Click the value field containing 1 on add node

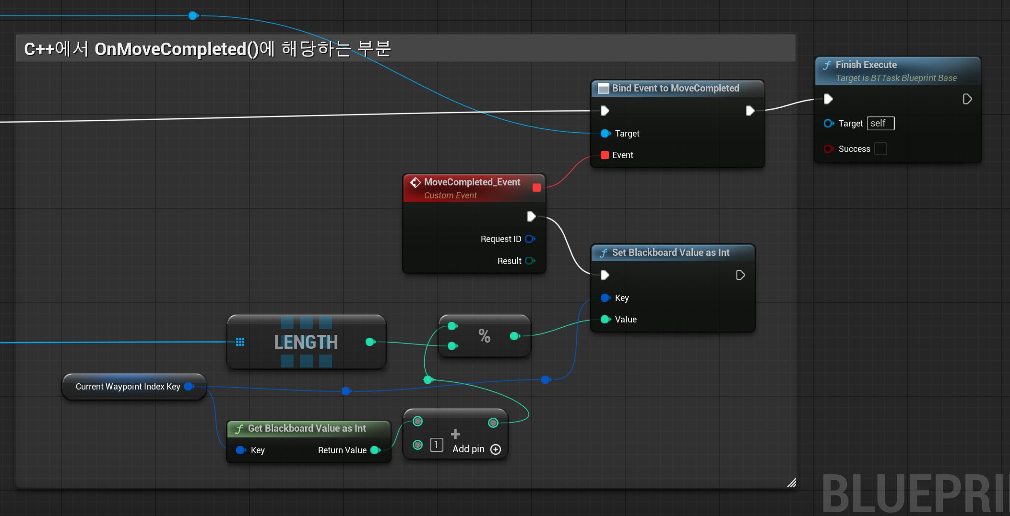[x=437, y=445]
